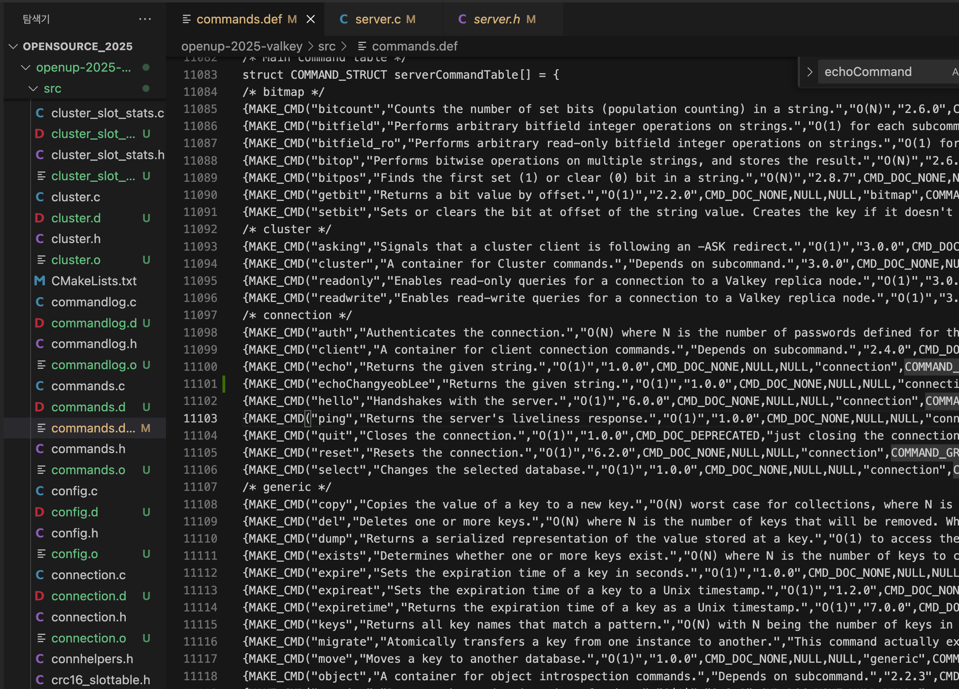
Task: Toggle replace in the echoCommand find widget
Action: point(809,72)
